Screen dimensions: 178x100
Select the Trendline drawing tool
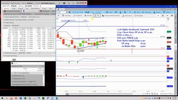pos(78,16)
